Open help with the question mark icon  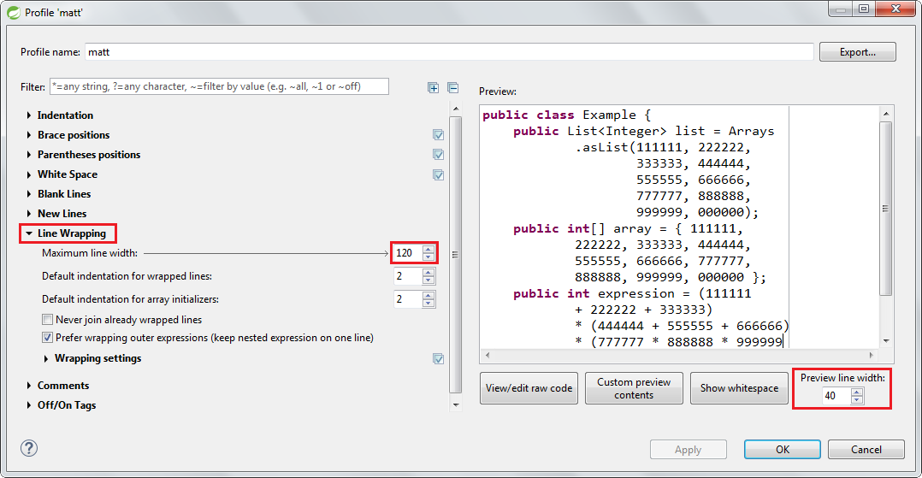29,448
